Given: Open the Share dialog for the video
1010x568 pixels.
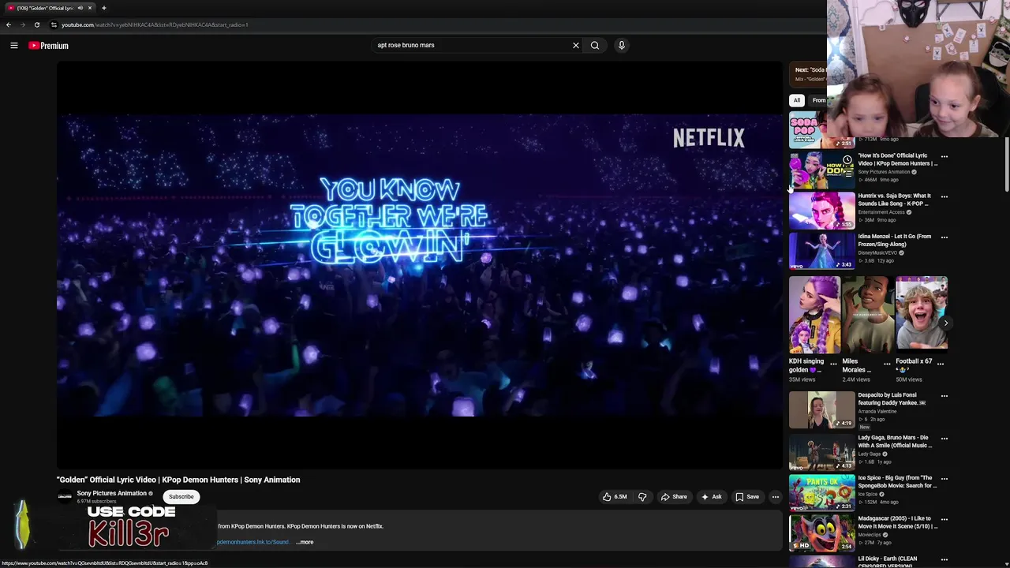Looking at the screenshot, I should [674, 497].
